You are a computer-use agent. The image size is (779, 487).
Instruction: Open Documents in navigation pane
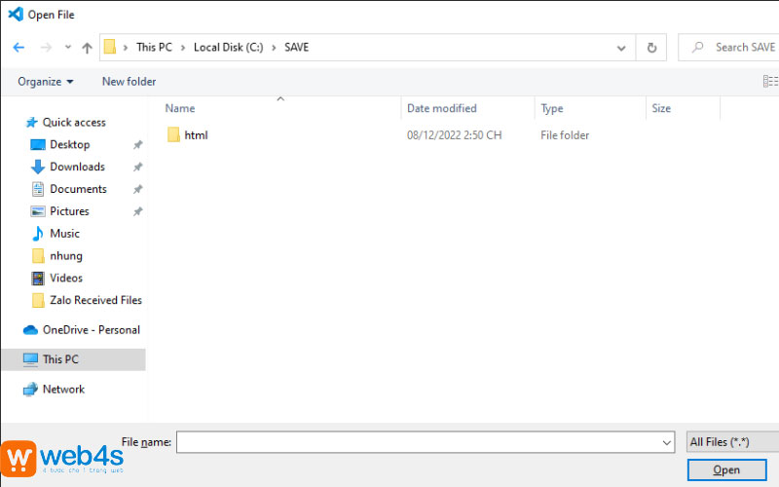click(78, 189)
